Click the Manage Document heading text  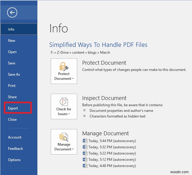click(x=105, y=133)
